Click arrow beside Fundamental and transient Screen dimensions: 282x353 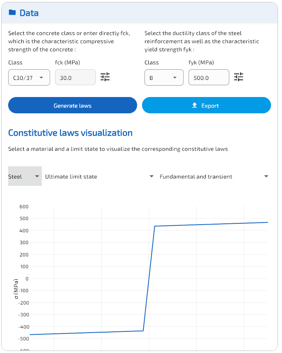[266, 176]
